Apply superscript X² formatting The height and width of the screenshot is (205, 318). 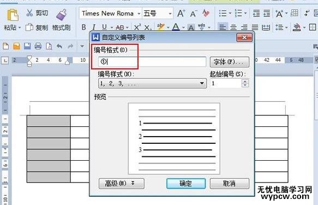[x=137, y=27]
